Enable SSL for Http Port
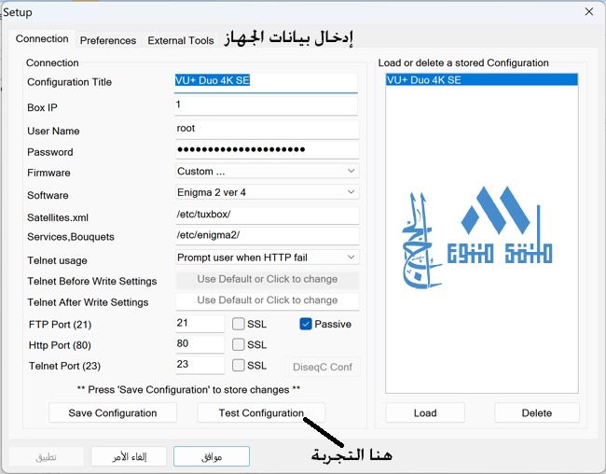This screenshot has height=474, width=606. click(239, 344)
